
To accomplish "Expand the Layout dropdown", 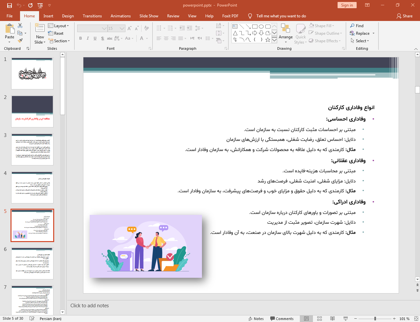I will [58, 26].
